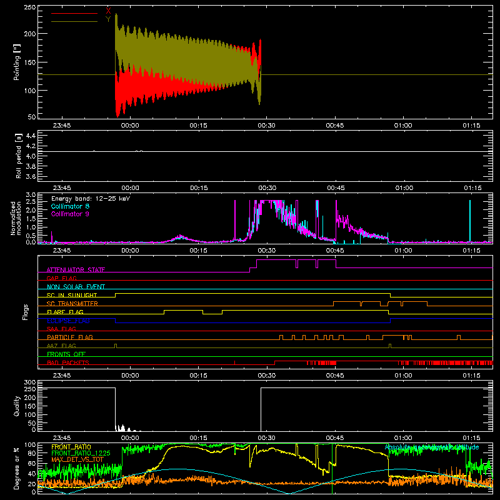Click the Roll period [s] axis title
This screenshot has height=500, width=500.
pyautogui.click(x=18, y=156)
